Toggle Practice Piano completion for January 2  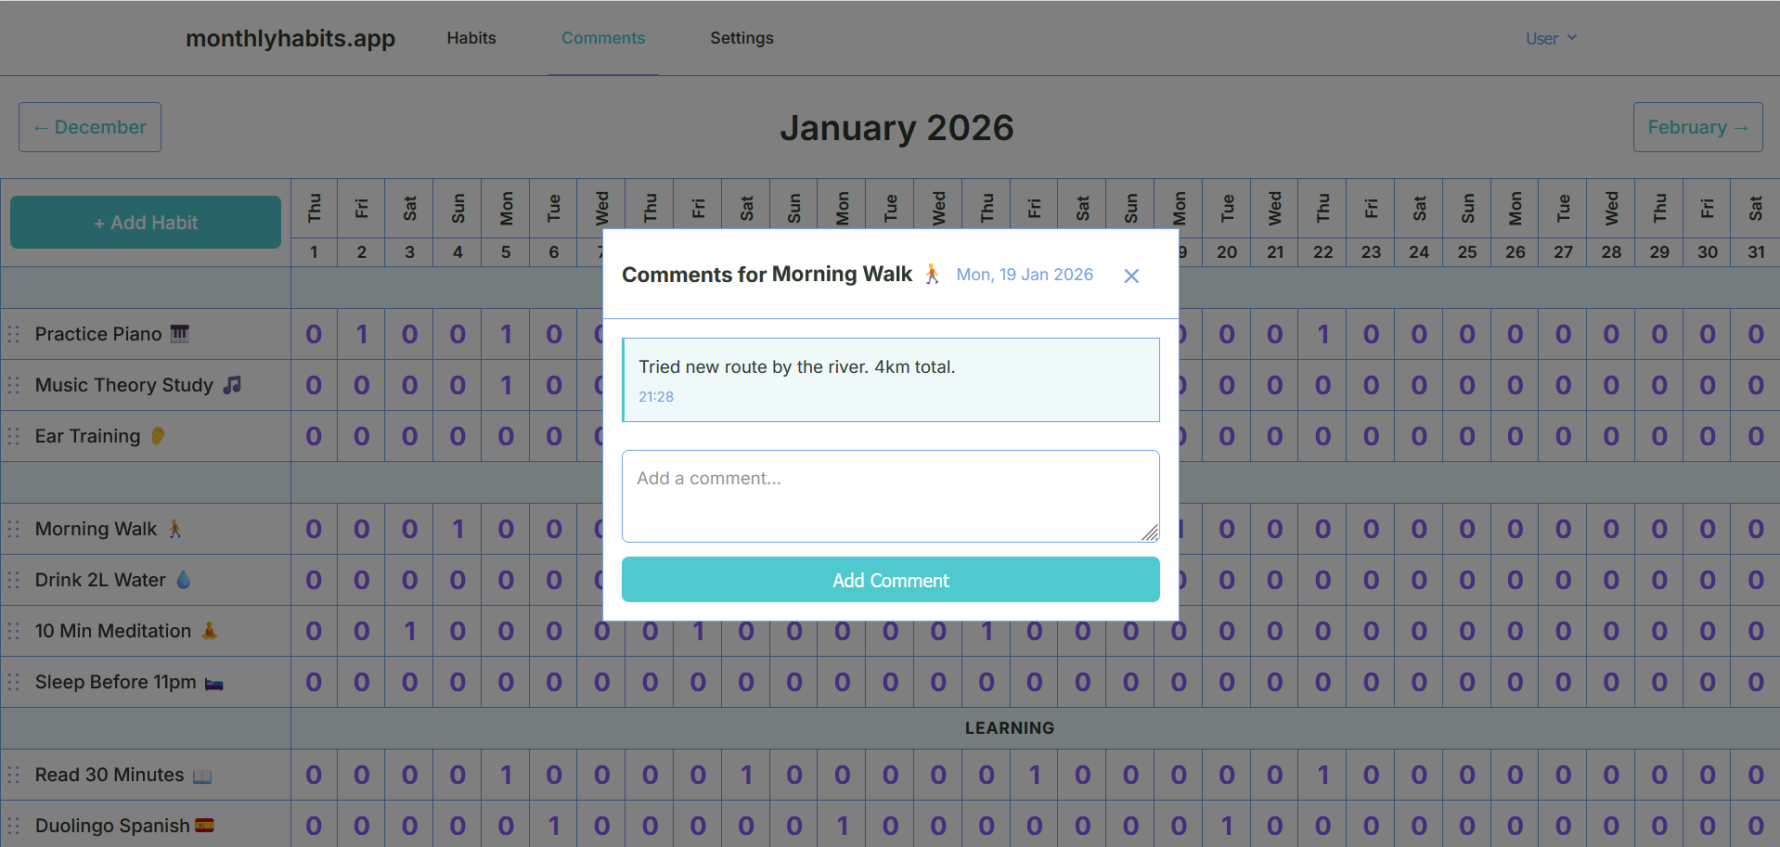click(361, 334)
